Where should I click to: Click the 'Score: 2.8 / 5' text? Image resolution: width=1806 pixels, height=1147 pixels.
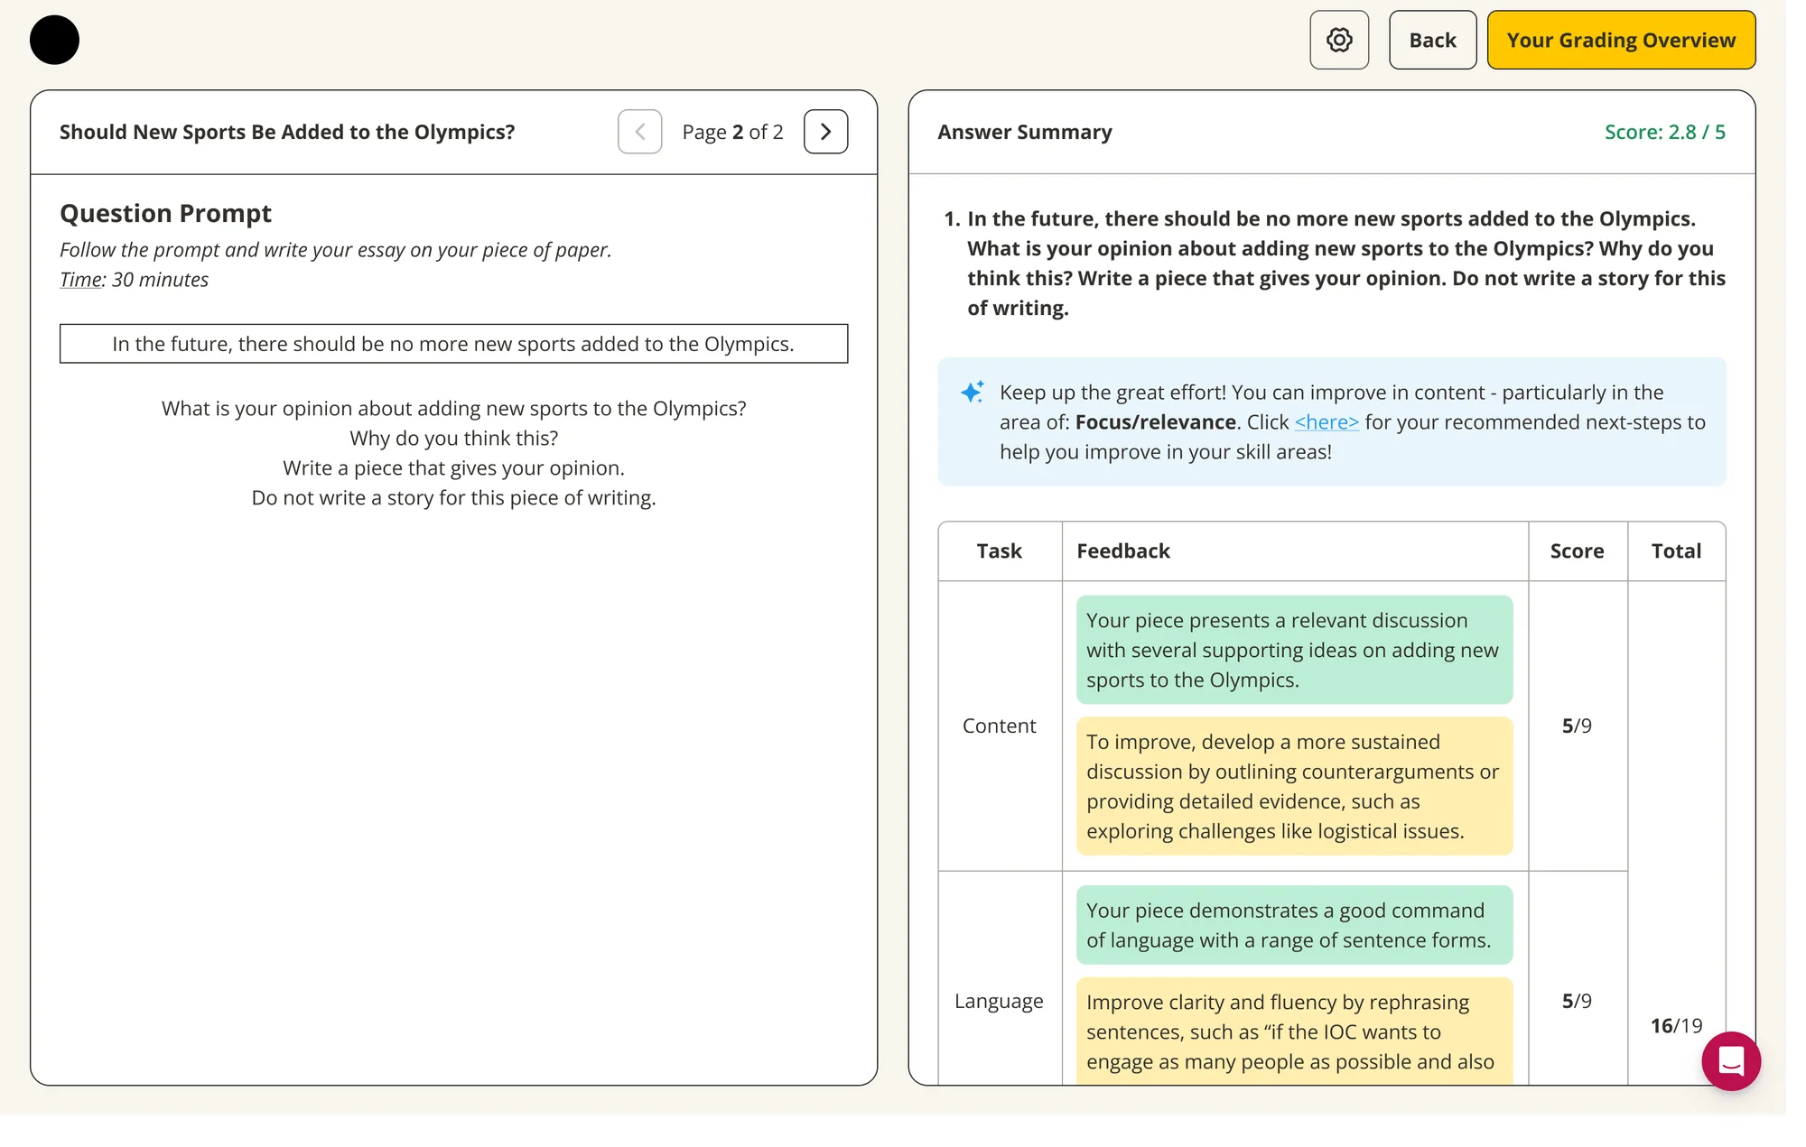tap(1664, 132)
